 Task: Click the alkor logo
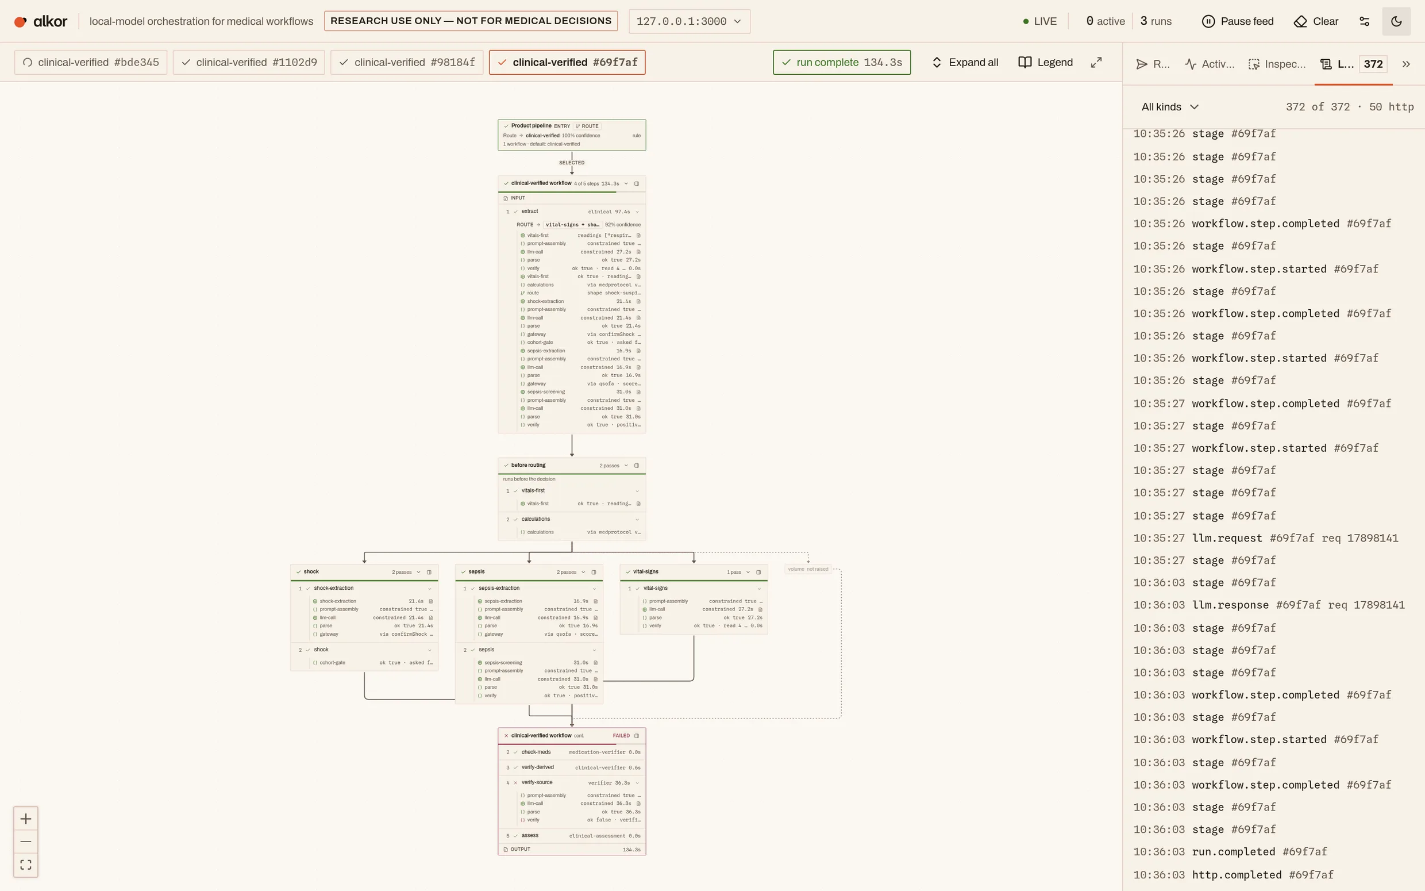[41, 21]
